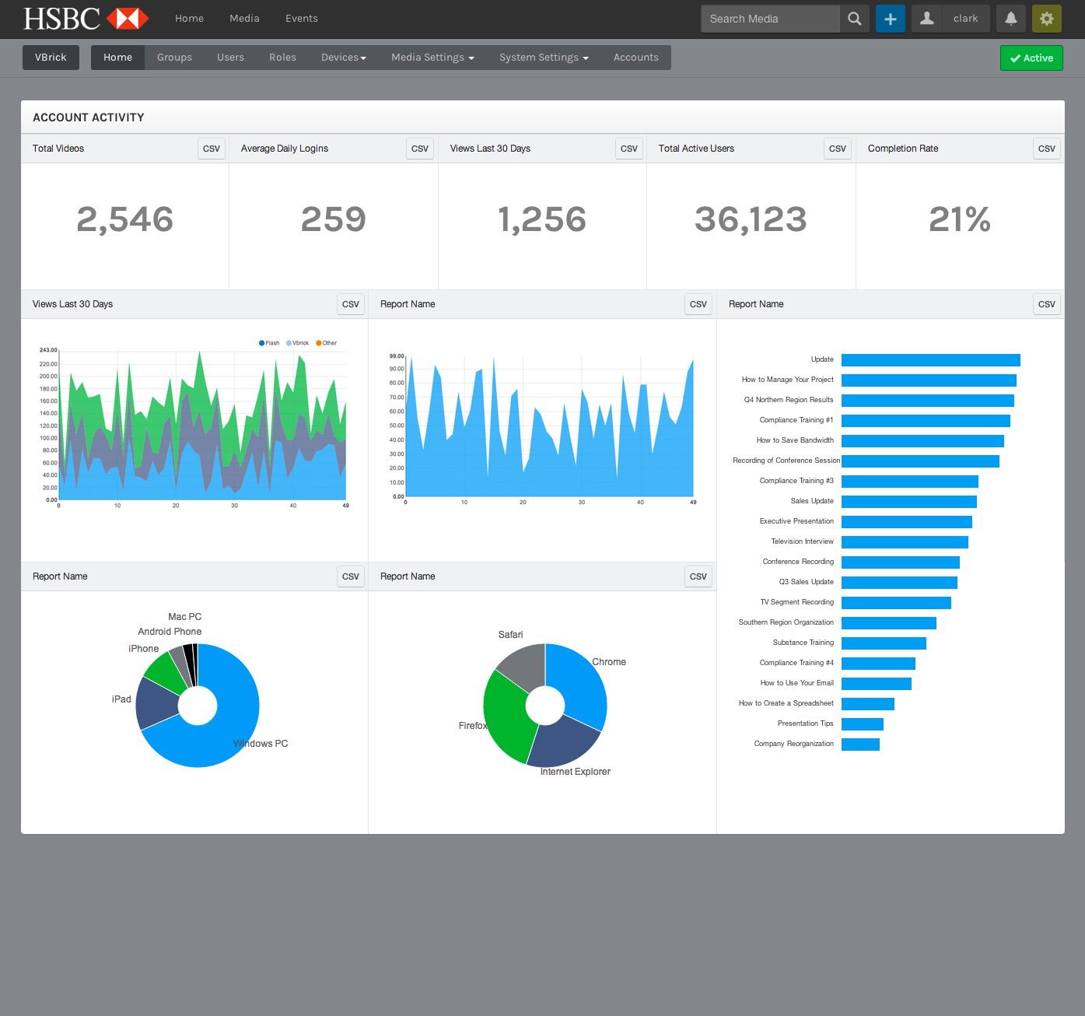Image resolution: width=1085 pixels, height=1016 pixels.
Task: Toggle the Other series in chart legend
Action: (327, 343)
